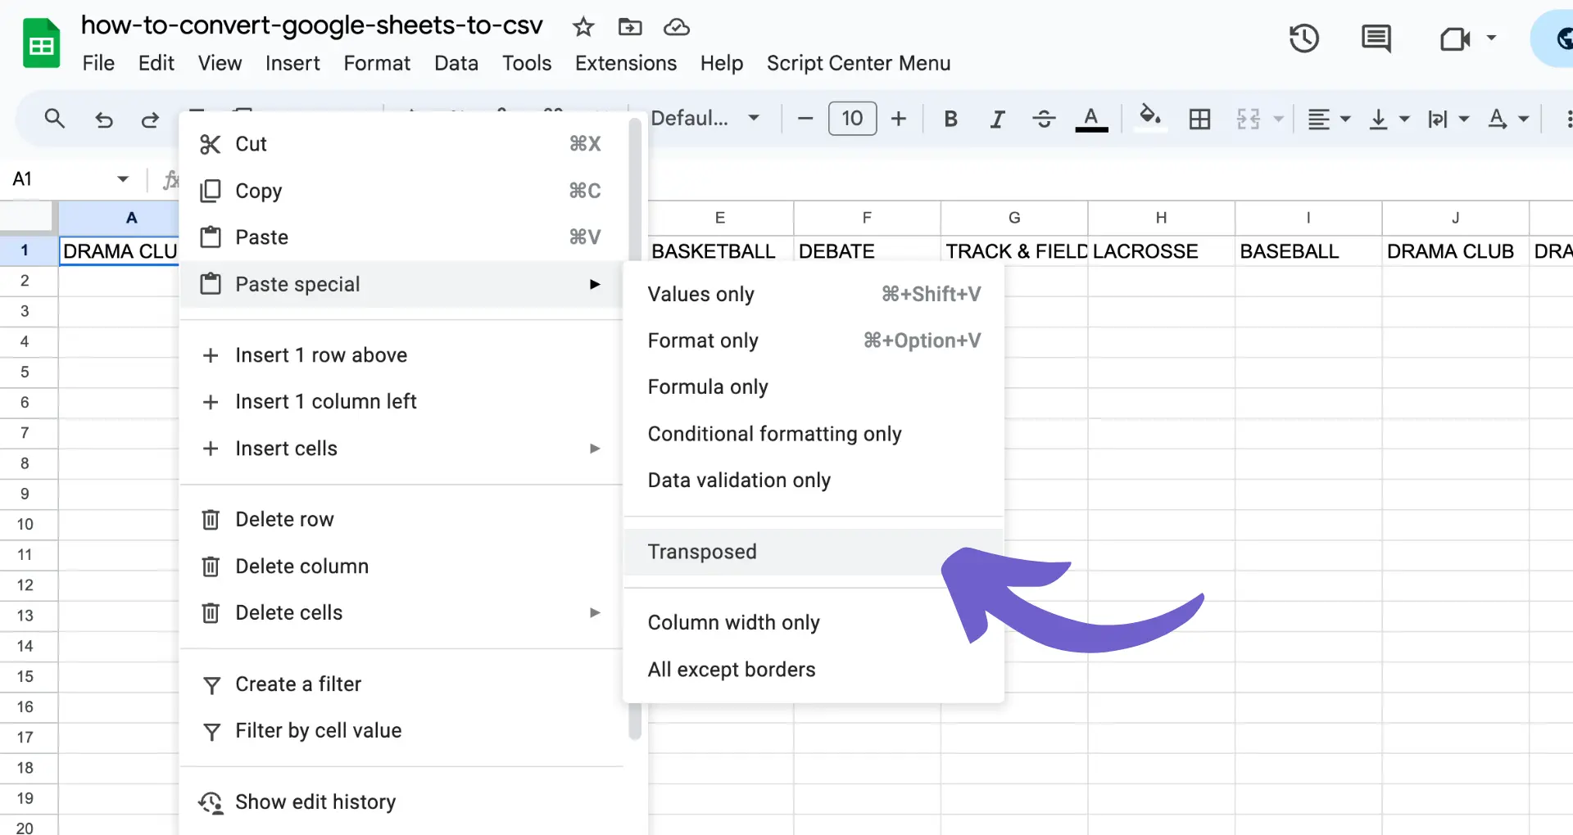This screenshot has height=835, width=1573.
Task: Select Values only paste option
Action: point(814,294)
